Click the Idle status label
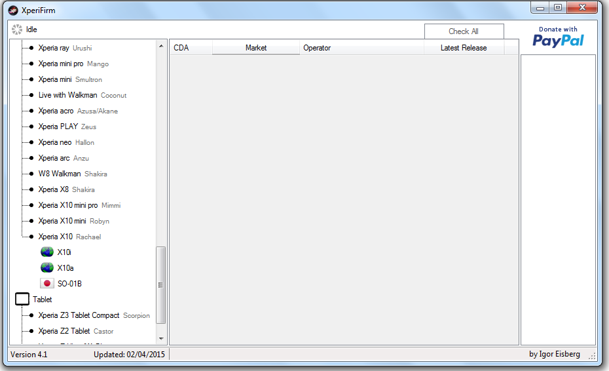 click(x=31, y=29)
